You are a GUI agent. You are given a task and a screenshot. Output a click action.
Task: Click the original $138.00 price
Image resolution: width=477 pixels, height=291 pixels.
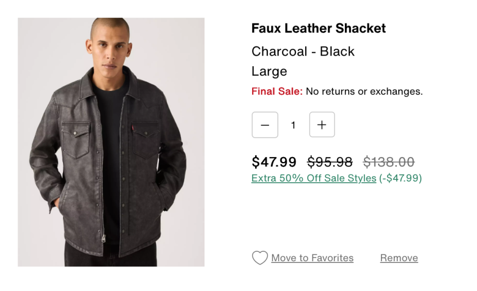pos(389,162)
